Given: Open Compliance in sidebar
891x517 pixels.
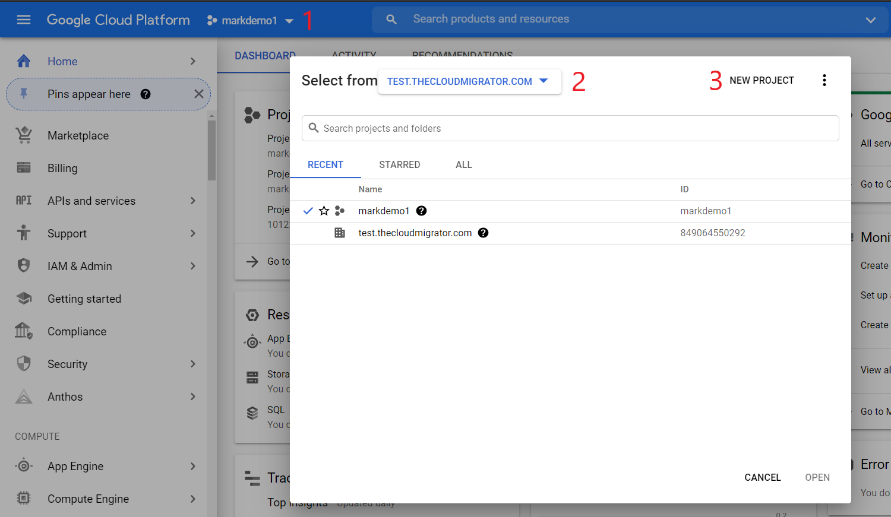Looking at the screenshot, I should tap(77, 332).
